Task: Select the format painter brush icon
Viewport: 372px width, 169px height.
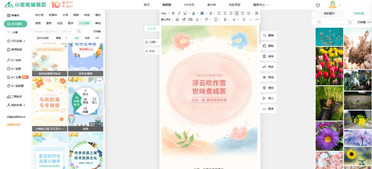Action: point(184,19)
